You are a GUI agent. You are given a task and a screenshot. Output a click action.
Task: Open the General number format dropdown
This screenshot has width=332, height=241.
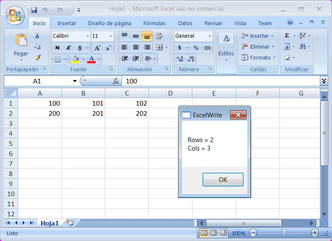210,36
